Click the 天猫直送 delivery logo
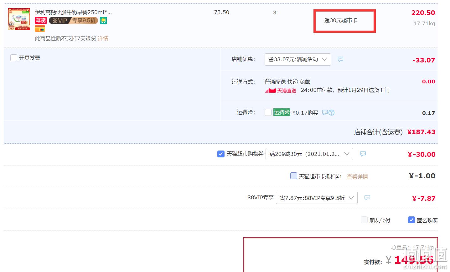 pos(281,91)
